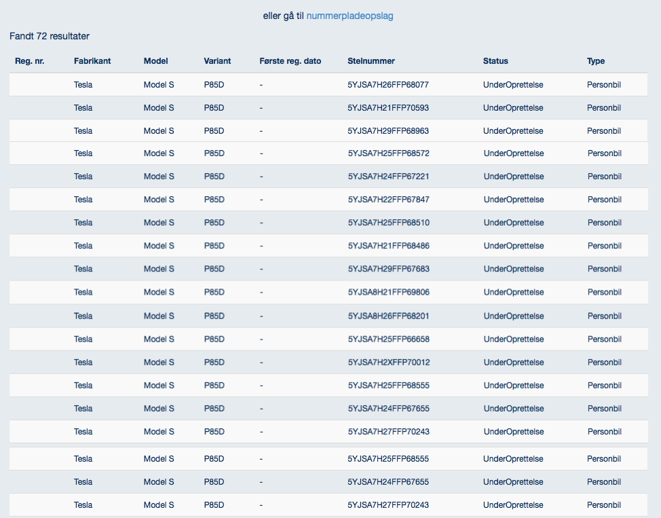Click the Model column header
Screen dimensions: 661x518
point(155,61)
